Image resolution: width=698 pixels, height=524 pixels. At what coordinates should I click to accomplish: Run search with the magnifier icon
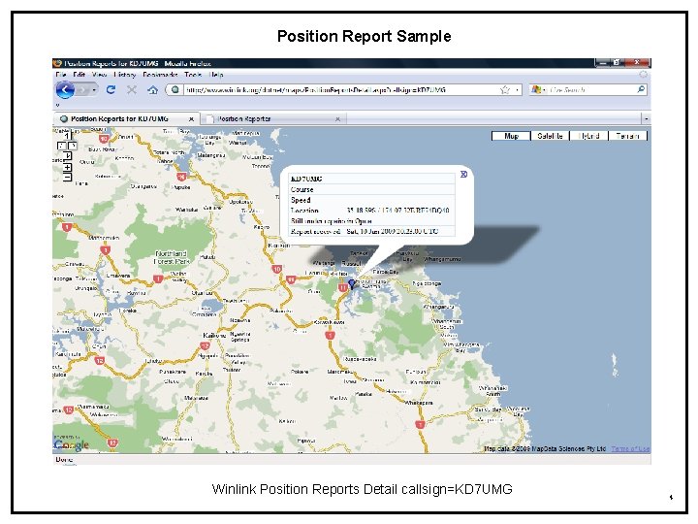641,89
